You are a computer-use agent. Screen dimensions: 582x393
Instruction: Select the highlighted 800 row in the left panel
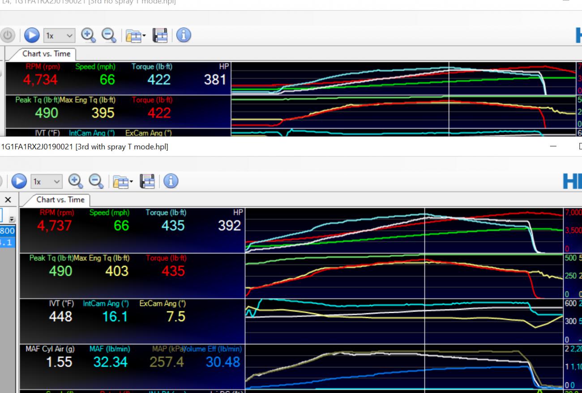(8, 230)
